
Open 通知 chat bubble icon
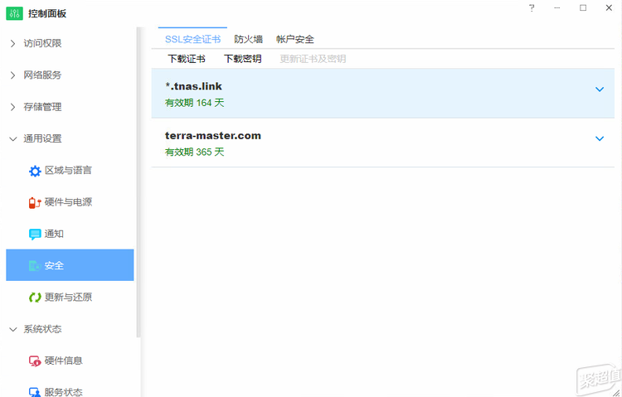(x=35, y=235)
